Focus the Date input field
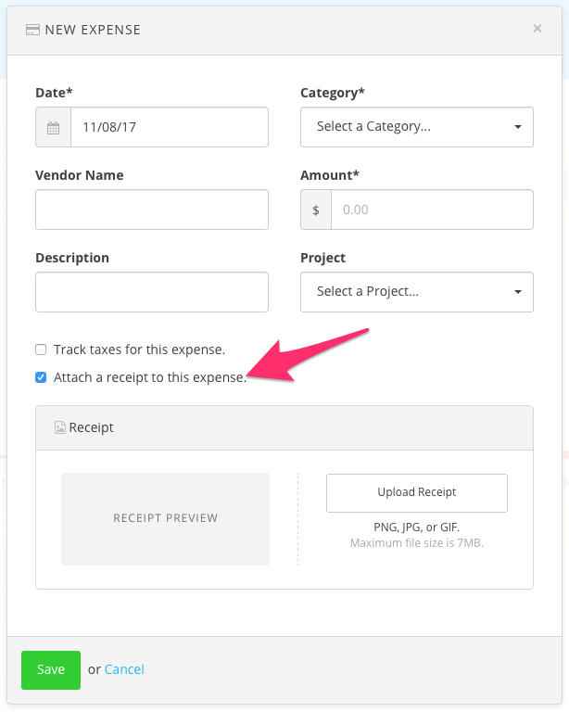This screenshot has width=569, height=712. coord(170,127)
